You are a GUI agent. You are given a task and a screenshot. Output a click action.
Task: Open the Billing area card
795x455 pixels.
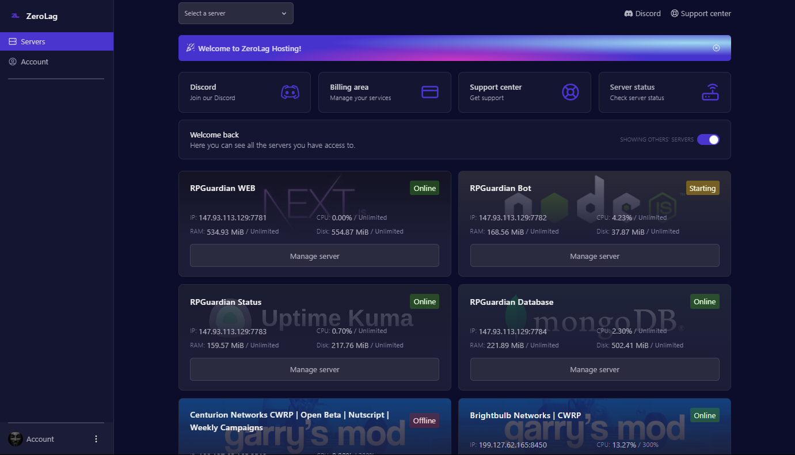click(385, 92)
